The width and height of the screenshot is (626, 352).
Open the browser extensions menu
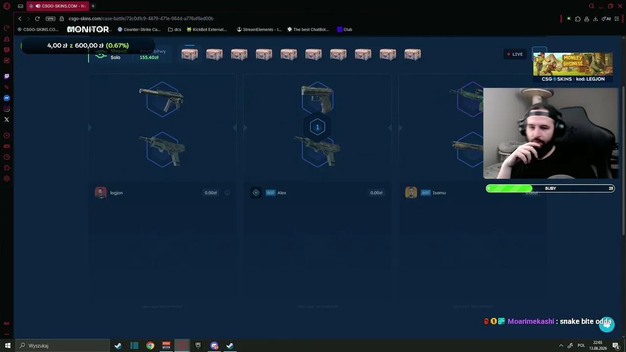[578, 19]
